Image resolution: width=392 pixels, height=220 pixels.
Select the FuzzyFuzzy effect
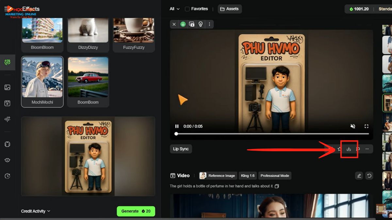coord(134,35)
